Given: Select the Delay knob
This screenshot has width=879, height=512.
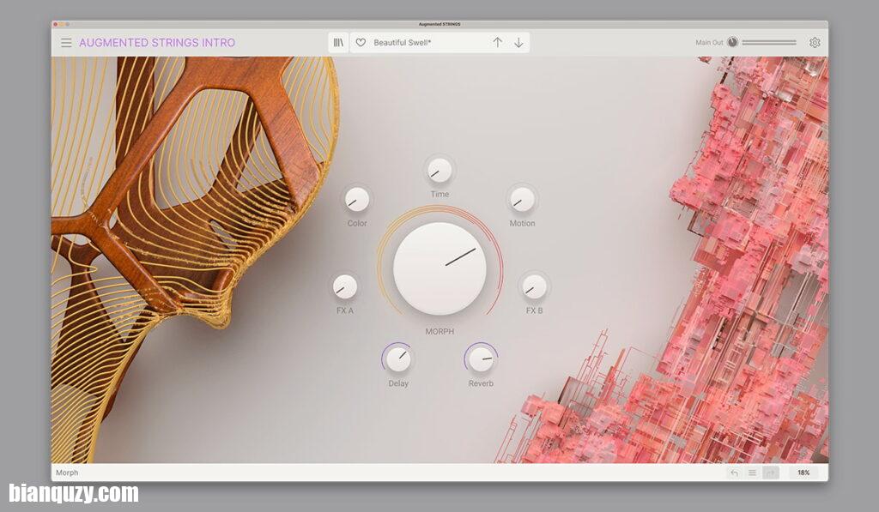Looking at the screenshot, I should point(398,359).
